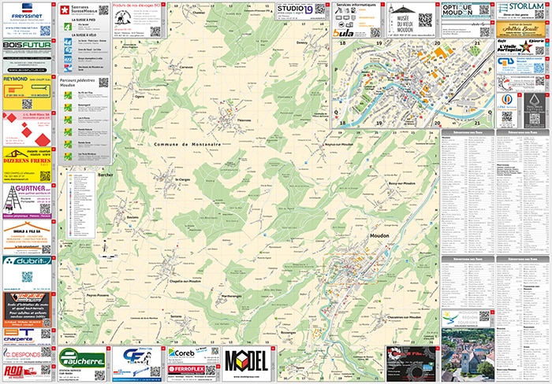Click the 'La Suisse à vélo' heading
This screenshot has width=552, height=384.
pyautogui.click(x=84, y=35)
